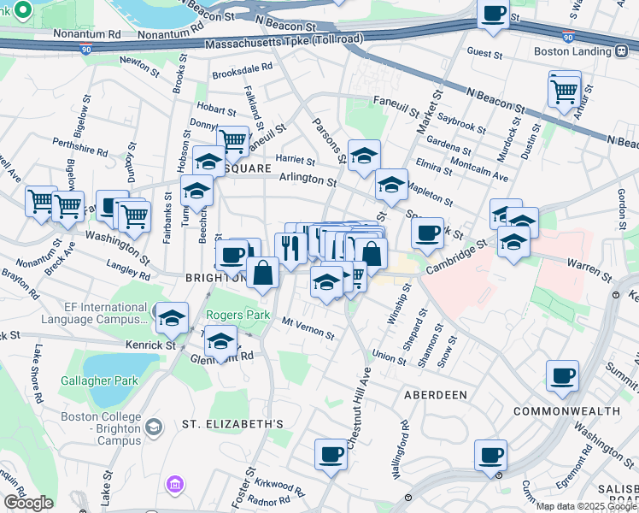Click the Massachusetts Tpke (Toll road) label
Image resolution: width=639 pixels, height=513 pixels.
point(284,42)
